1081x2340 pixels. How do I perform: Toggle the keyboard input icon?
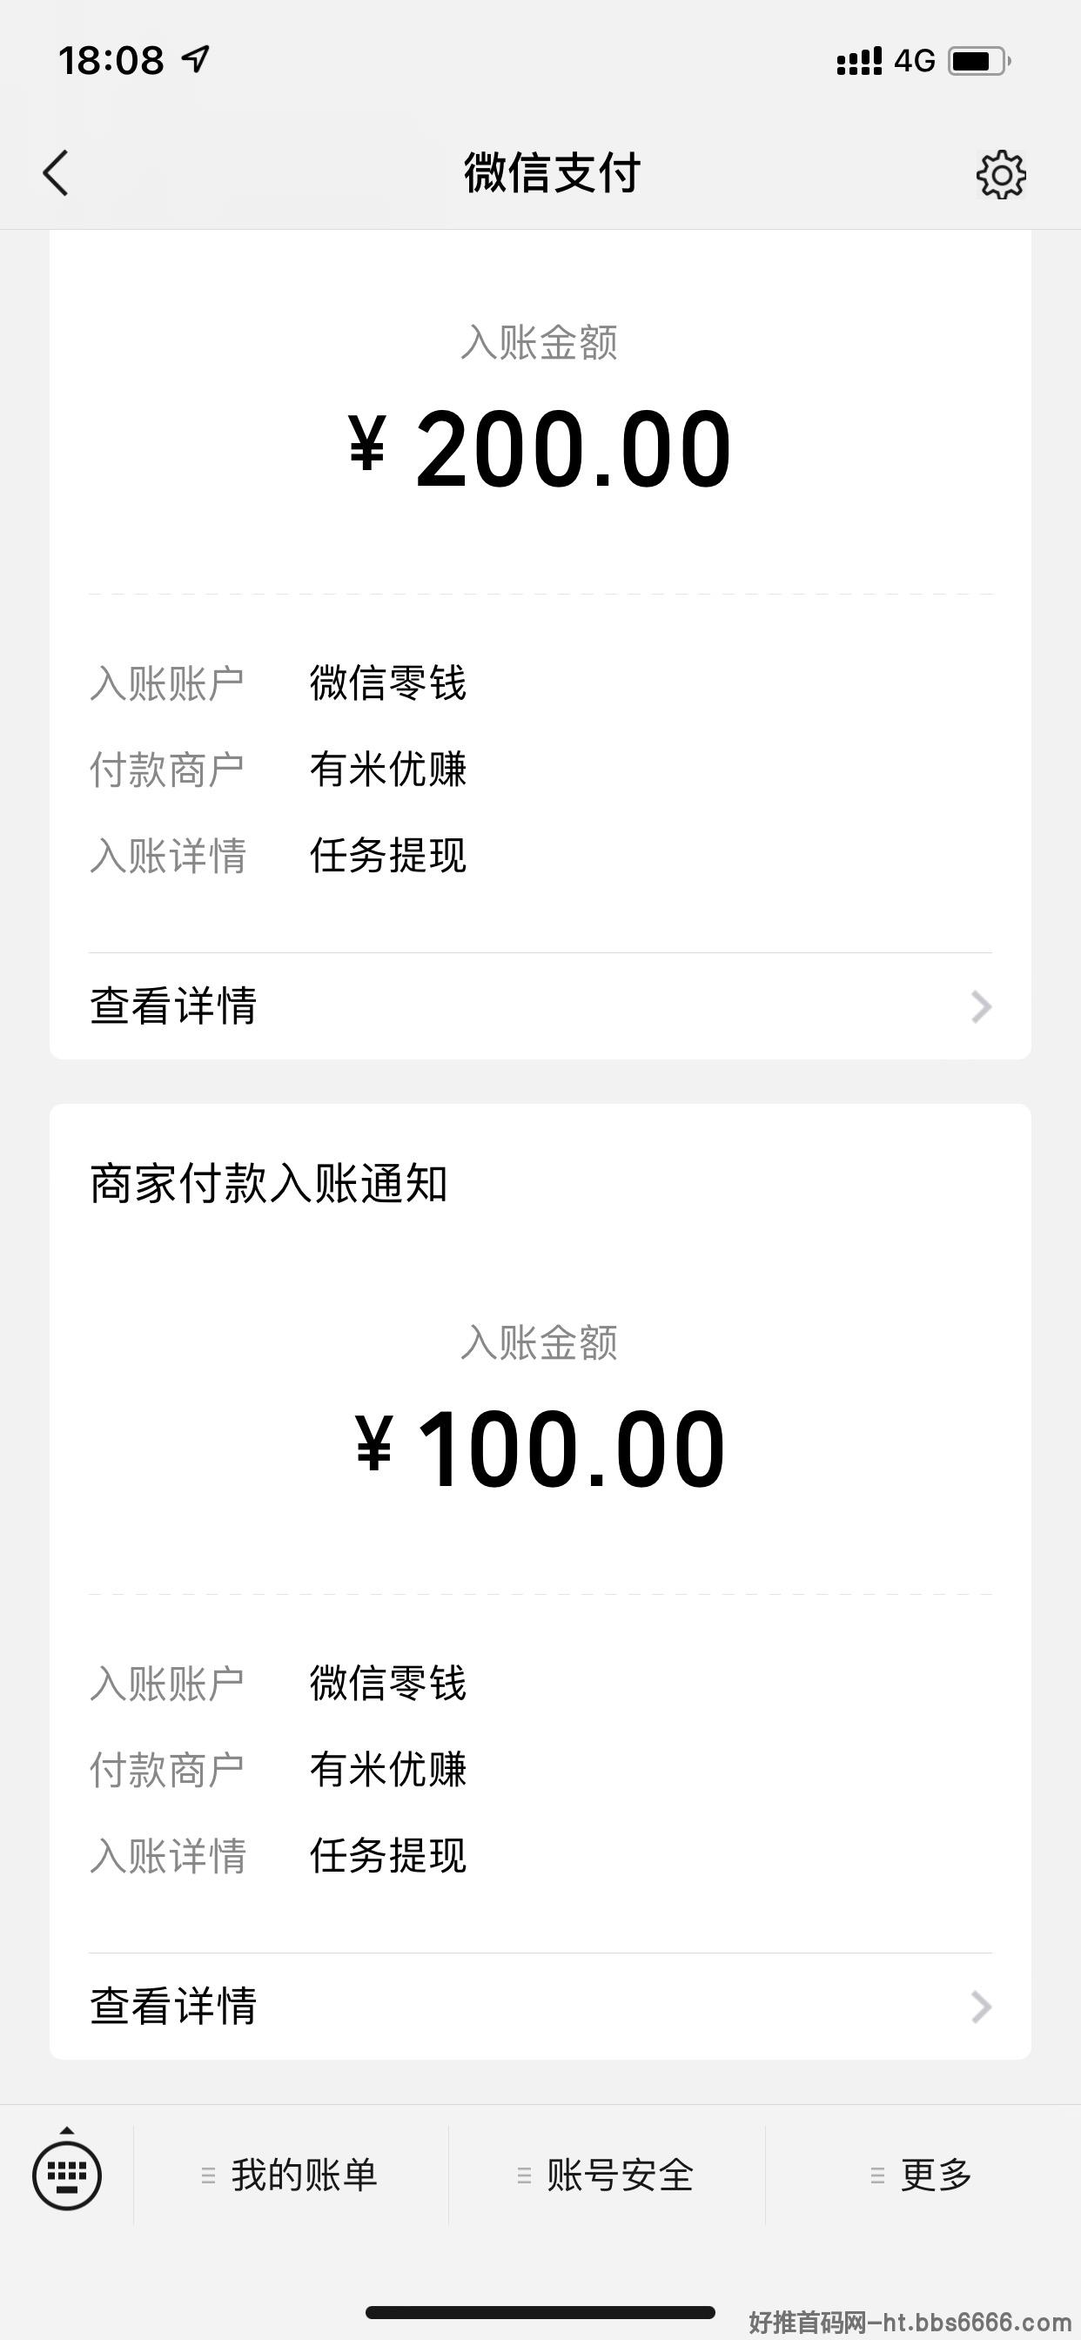point(66,2175)
